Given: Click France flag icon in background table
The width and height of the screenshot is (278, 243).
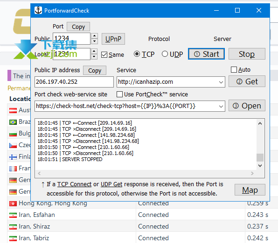Looking at the screenshot, I should point(13,169).
